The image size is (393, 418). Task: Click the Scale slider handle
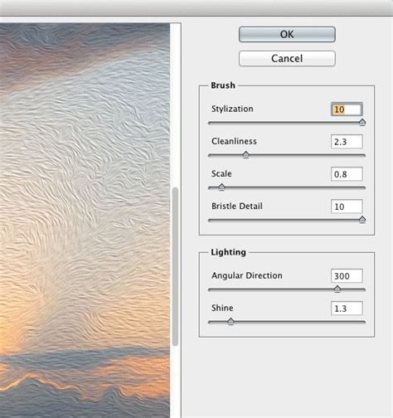(221, 187)
